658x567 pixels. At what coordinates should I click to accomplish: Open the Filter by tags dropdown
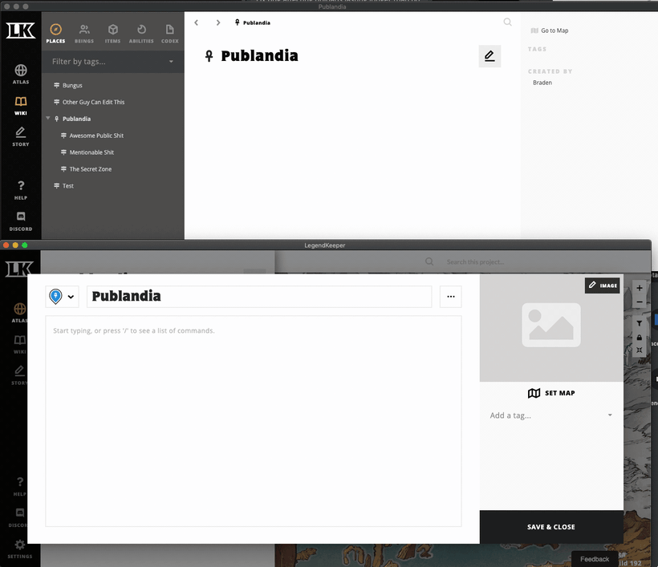click(x=112, y=62)
